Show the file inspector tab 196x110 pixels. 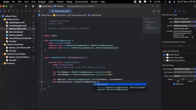click(175, 11)
